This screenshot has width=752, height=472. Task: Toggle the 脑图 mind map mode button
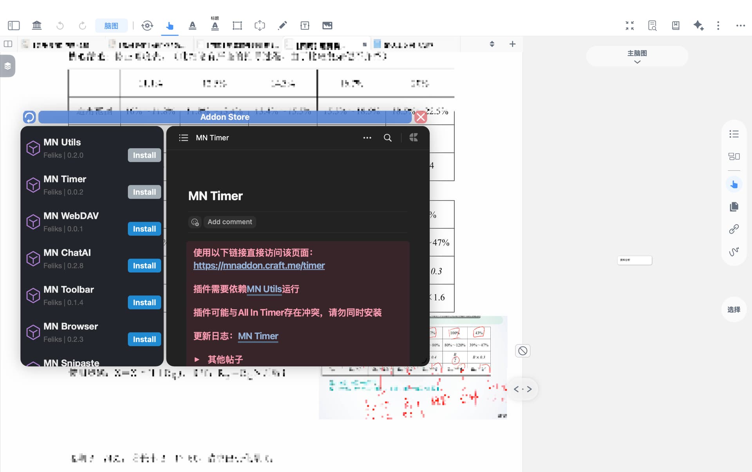coord(111,26)
